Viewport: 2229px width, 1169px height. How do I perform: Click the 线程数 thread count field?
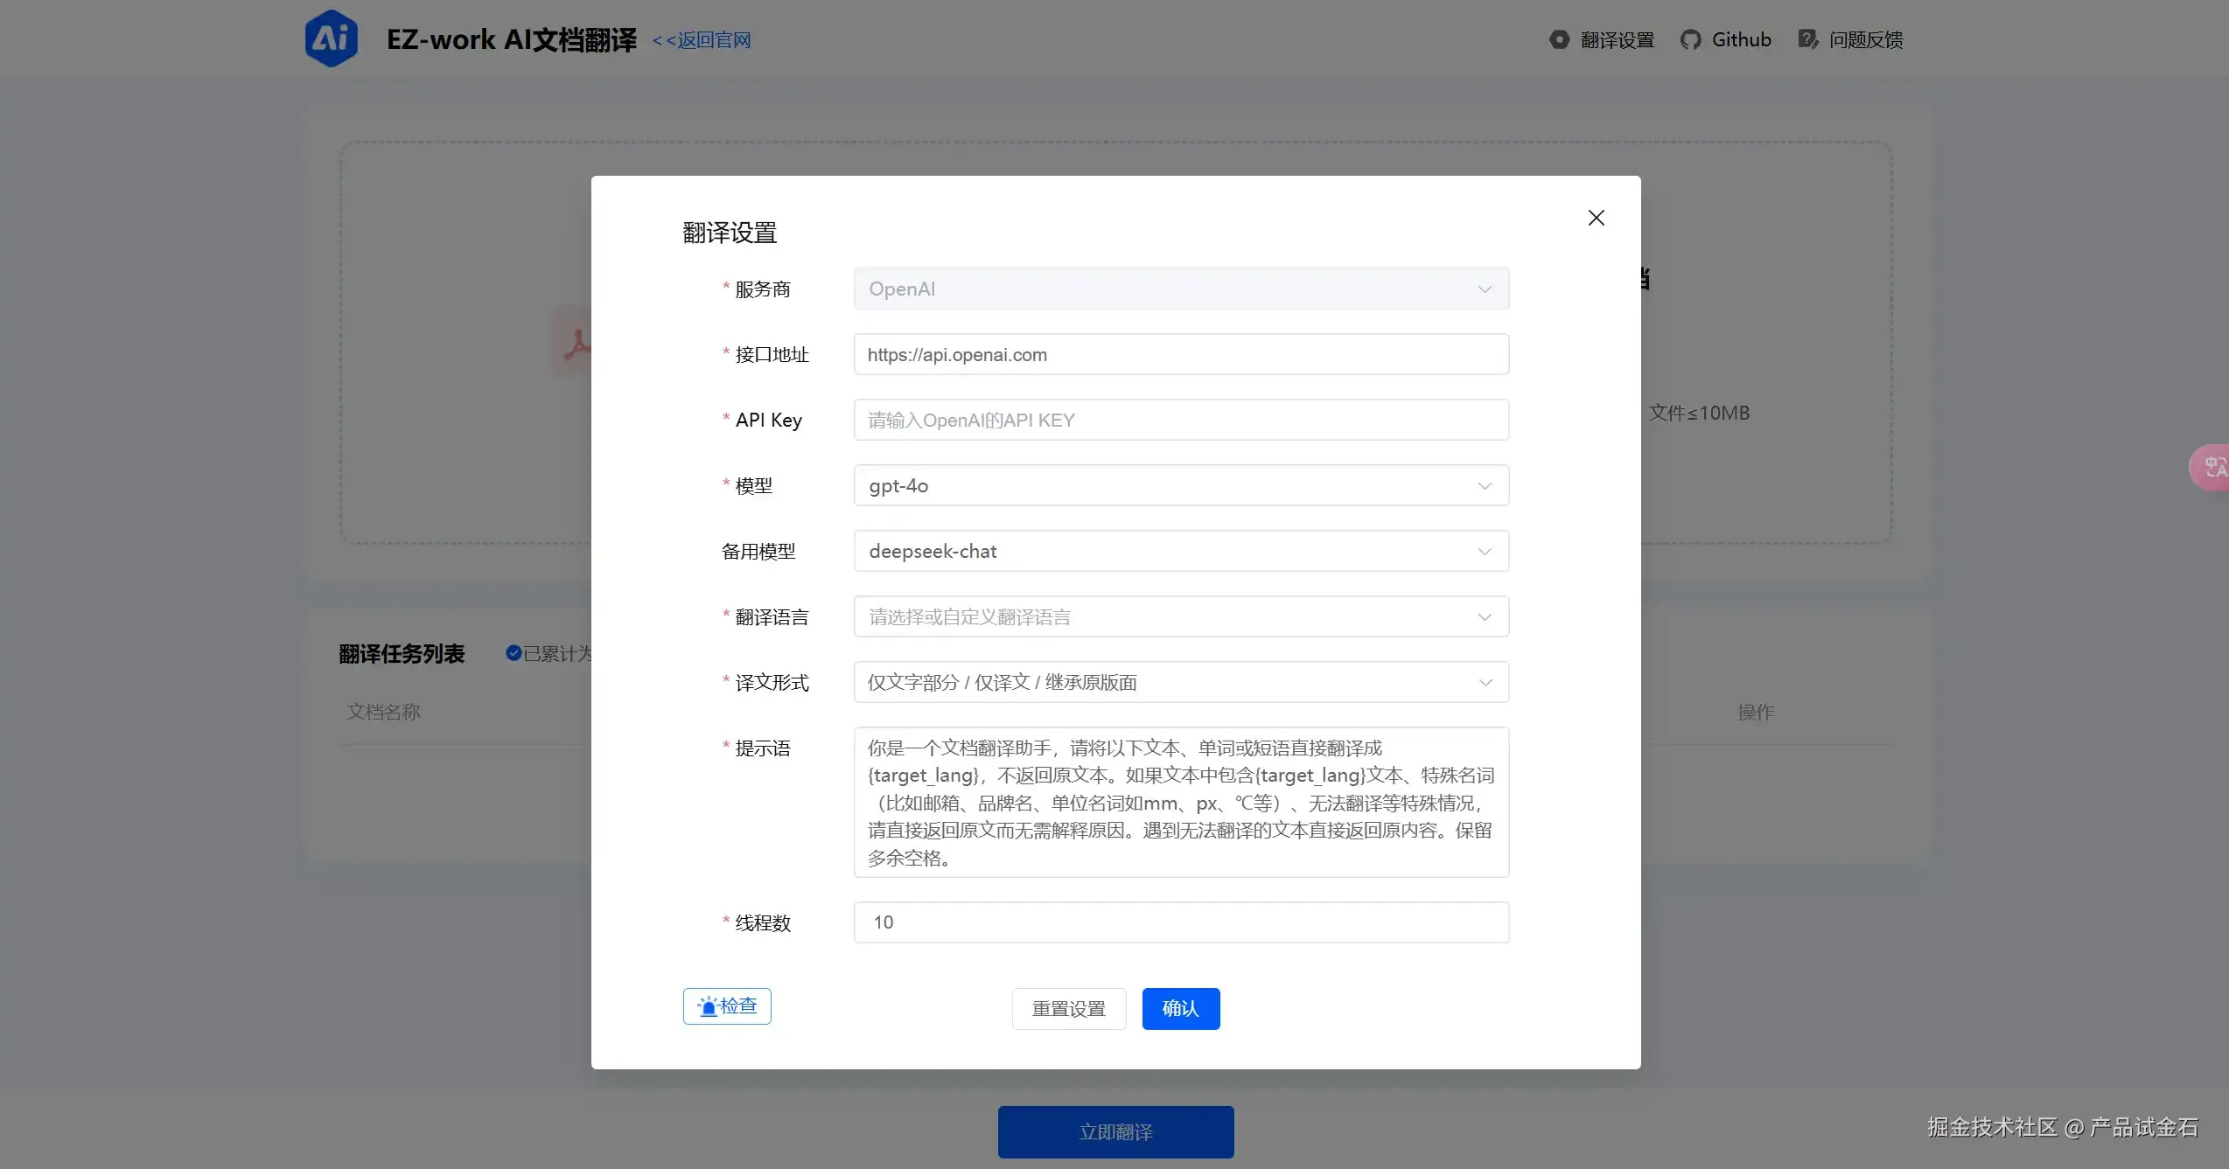coord(1180,922)
